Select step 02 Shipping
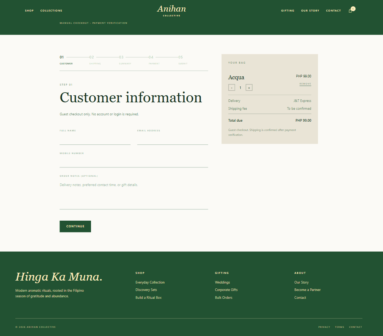Screen dimensions: 383x336 click(95, 60)
